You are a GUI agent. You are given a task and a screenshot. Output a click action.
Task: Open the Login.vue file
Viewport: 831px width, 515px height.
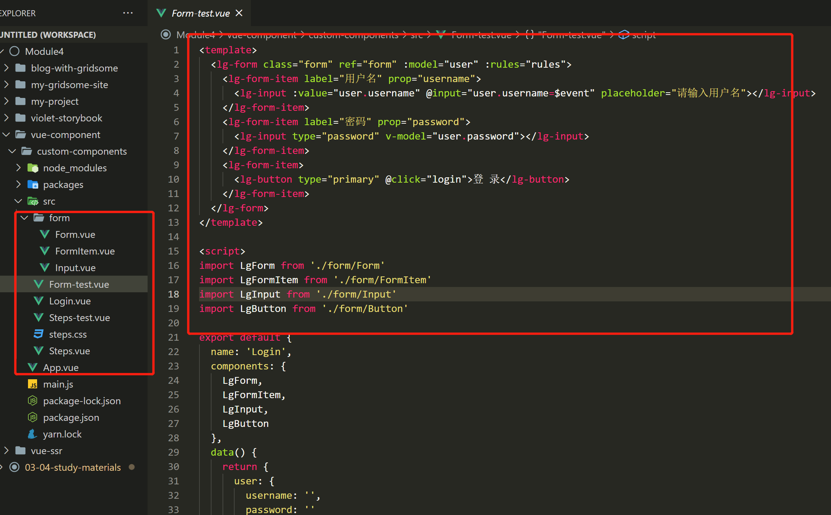tap(70, 301)
